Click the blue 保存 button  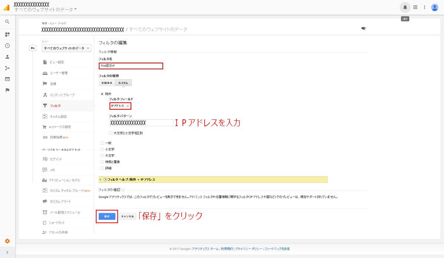pos(107,216)
